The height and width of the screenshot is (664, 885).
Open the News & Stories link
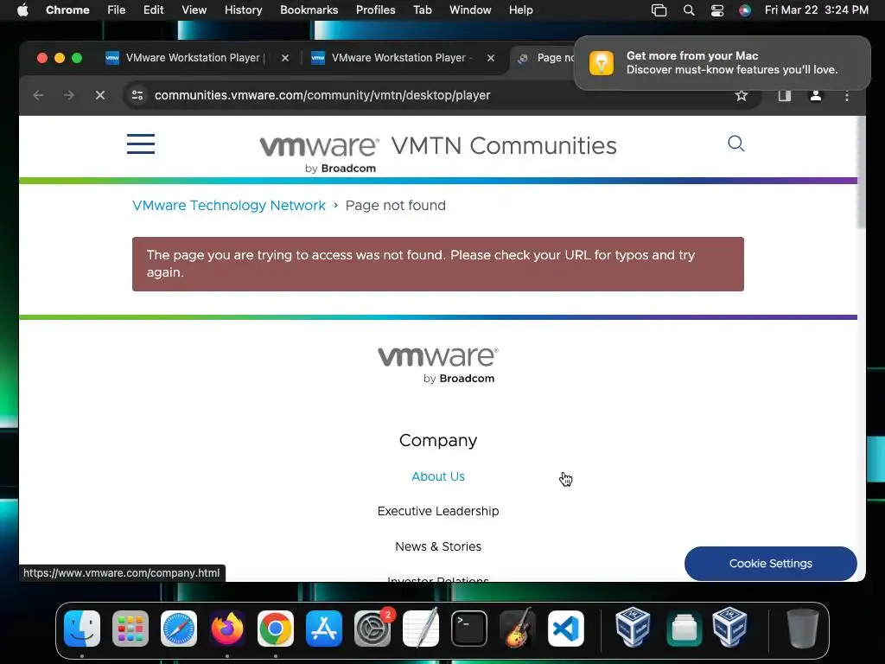point(438,546)
